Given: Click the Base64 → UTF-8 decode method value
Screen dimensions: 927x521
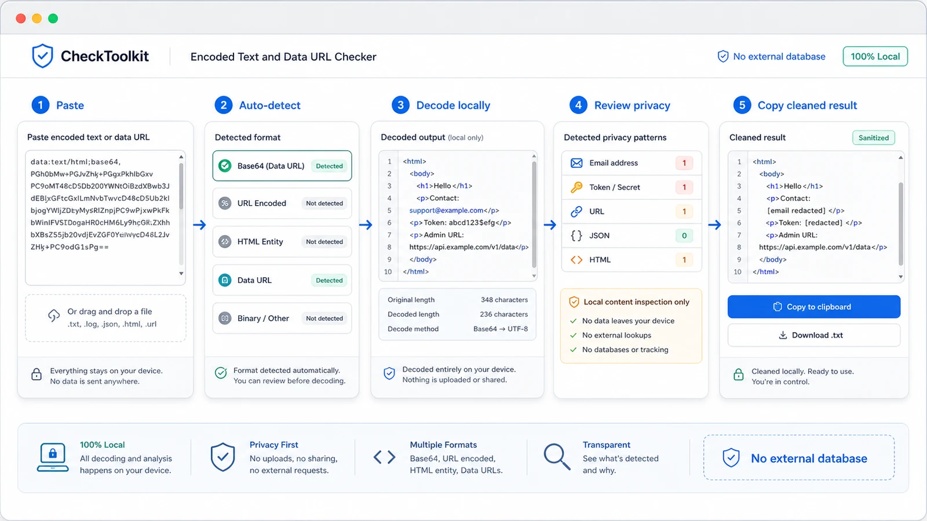Looking at the screenshot, I should click(501, 329).
